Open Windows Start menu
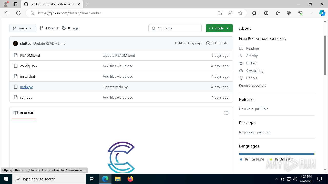The width and height of the screenshot is (328, 184). point(6,179)
